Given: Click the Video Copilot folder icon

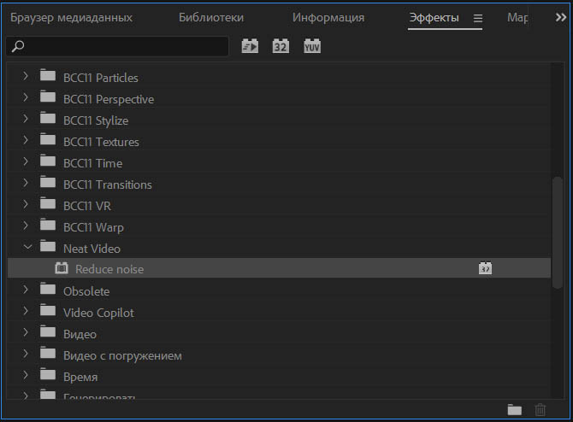Looking at the screenshot, I should [x=48, y=310].
